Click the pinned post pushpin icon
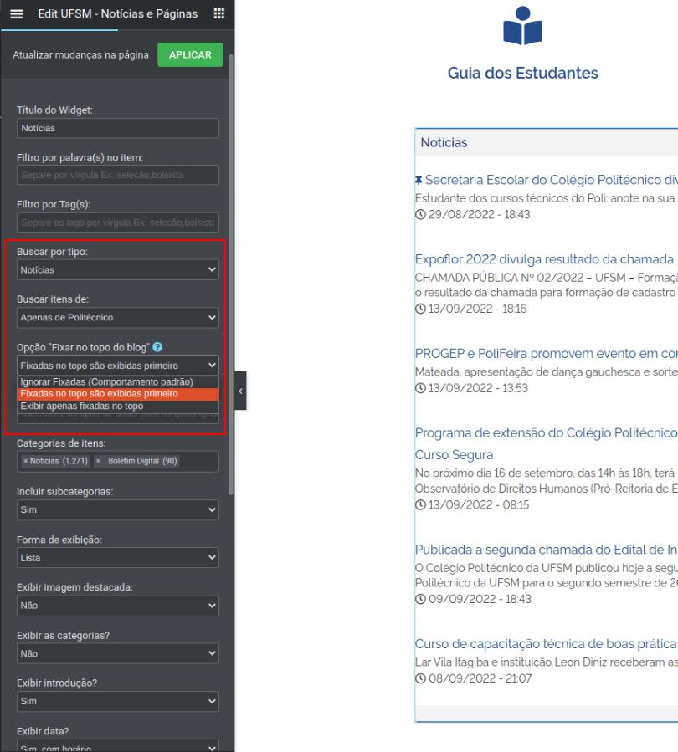Screen dimensions: 678x752 point(419,179)
